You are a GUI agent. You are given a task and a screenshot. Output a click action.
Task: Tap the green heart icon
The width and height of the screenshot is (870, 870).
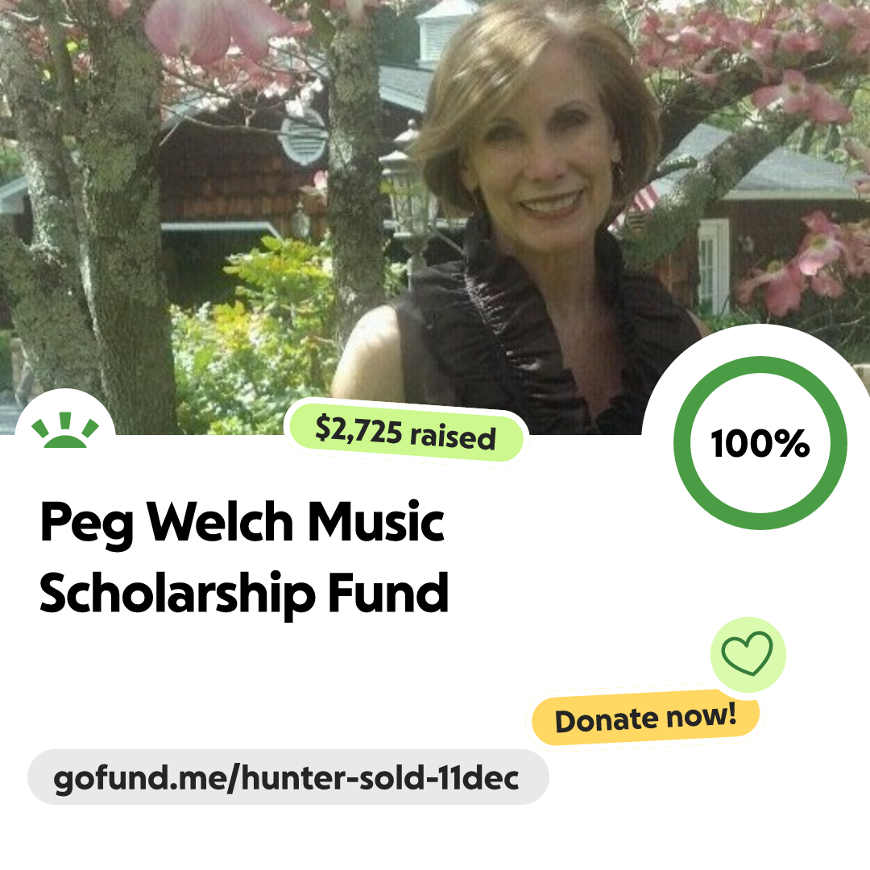tap(748, 653)
